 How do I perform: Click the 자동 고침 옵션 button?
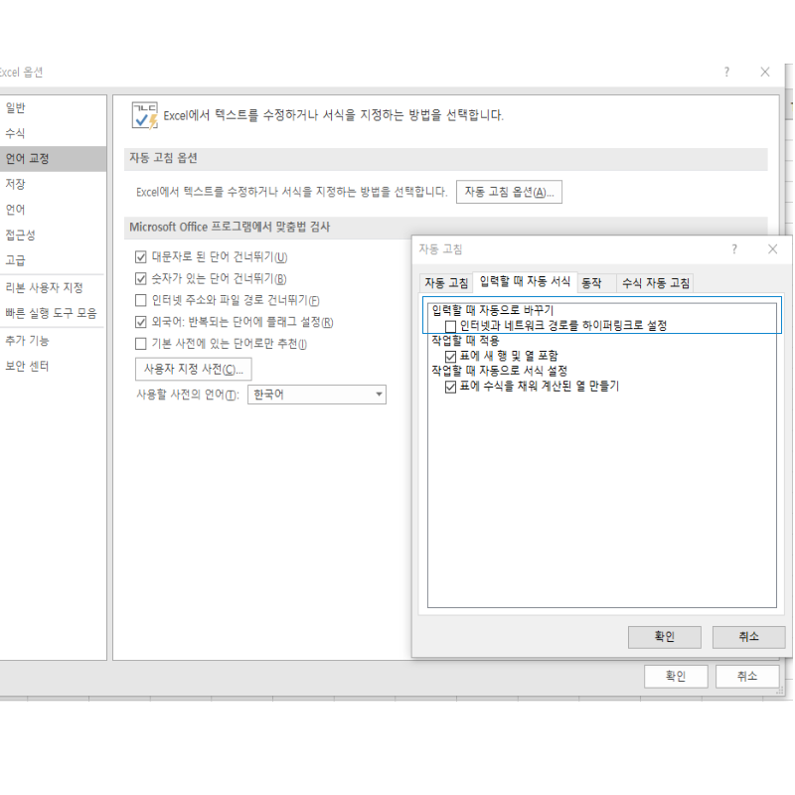click(508, 192)
